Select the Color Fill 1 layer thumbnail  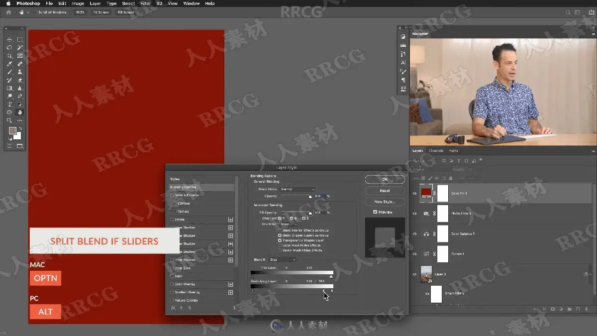[426, 193]
